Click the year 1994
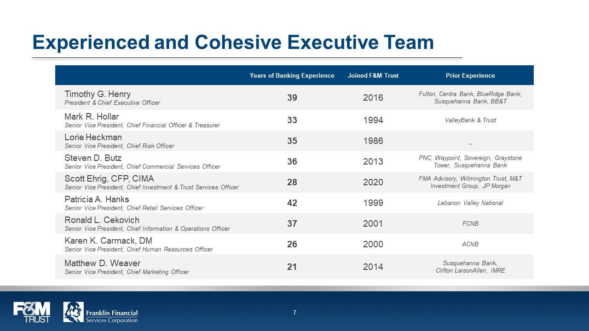The image size is (589, 331). (373, 120)
